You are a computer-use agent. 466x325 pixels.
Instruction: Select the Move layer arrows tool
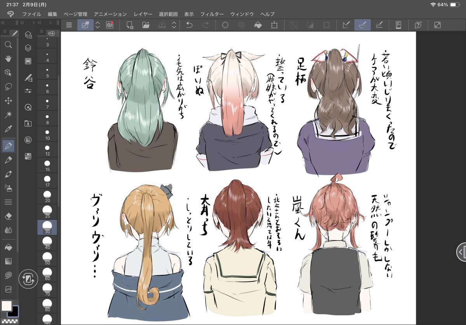(x=8, y=101)
